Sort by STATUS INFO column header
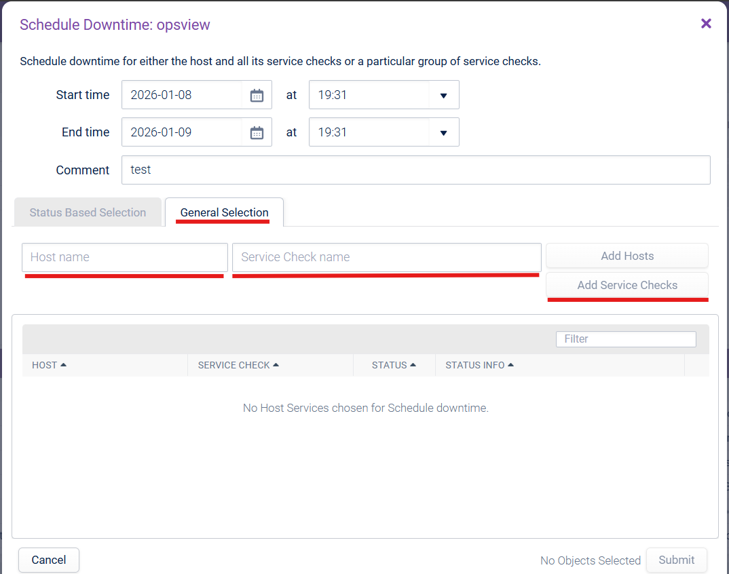The width and height of the screenshot is (729, 574). [x=479, y=365]
